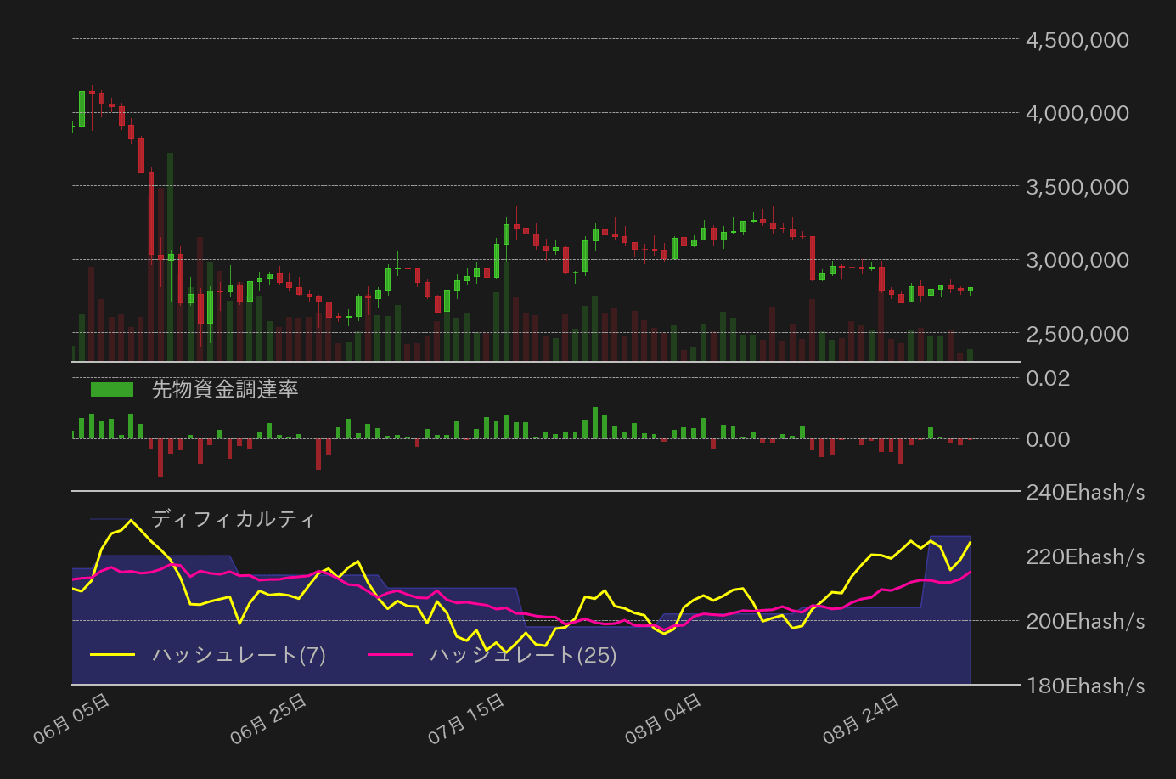Click the 先物資金調達率 label text
Screen dimensions: 1176x779
tap(224, 390)
